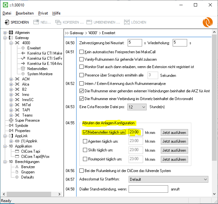Enable Agenten täglich um checkbox
This screenshot has width=218, height=204.
(85, 141)
